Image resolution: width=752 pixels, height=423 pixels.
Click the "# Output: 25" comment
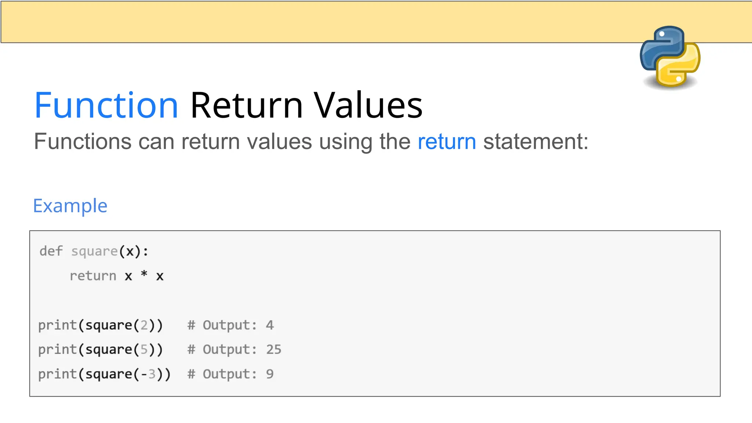[x=234, y=350]
